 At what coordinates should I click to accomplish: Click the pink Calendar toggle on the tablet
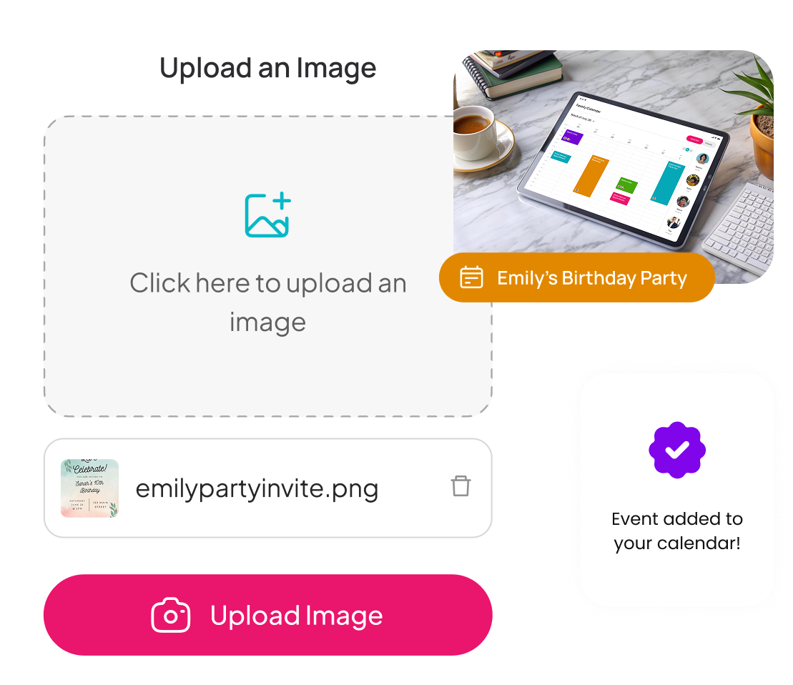click(694, 139)
